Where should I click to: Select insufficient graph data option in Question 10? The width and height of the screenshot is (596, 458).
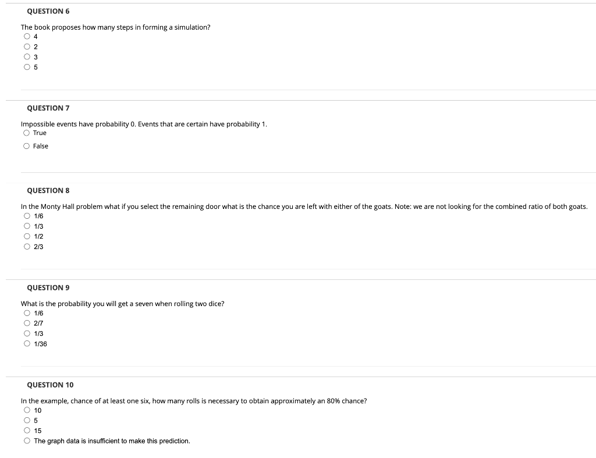point(27,441)
